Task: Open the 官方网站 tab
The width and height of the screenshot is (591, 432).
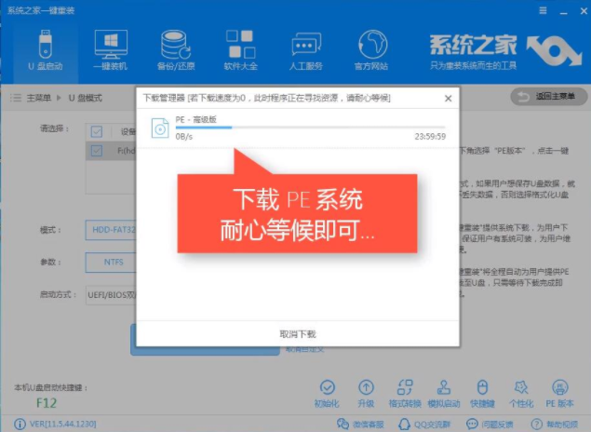Action: point(371,50)
